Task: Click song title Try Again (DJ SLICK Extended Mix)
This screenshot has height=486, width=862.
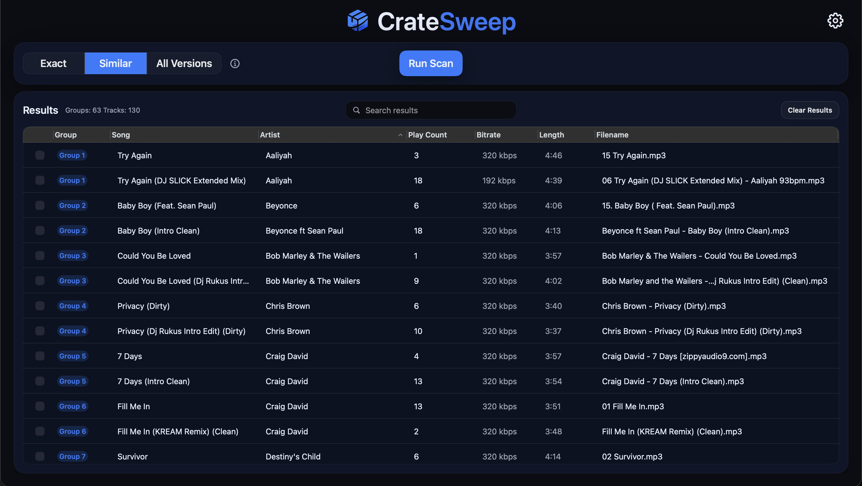Action: click(181, 181)
